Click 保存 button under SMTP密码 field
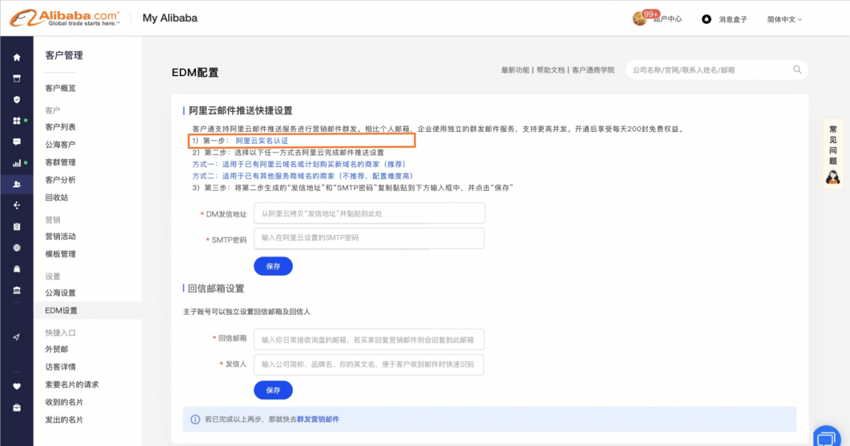Screen dimensions: 850x446 273,266
